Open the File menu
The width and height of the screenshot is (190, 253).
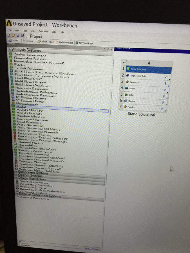tap(10, 30)
